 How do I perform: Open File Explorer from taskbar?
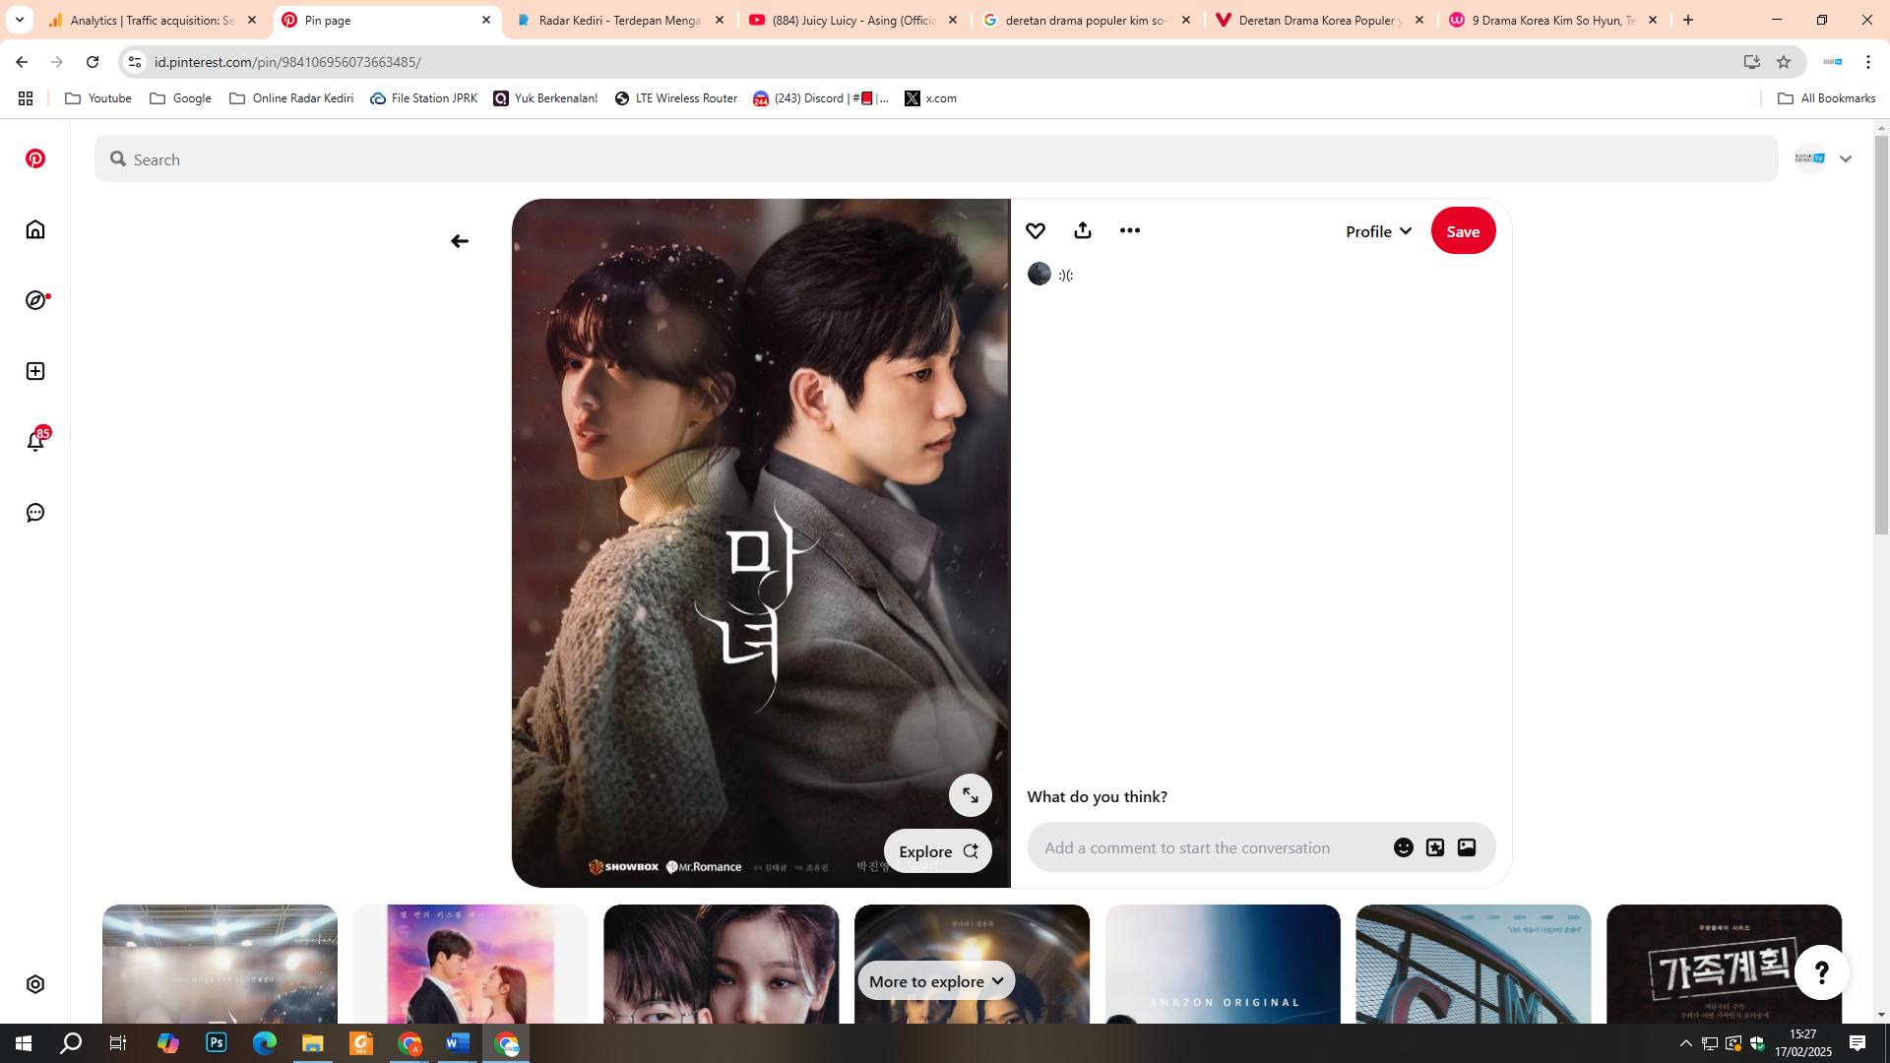click(x=313, y=1042)
